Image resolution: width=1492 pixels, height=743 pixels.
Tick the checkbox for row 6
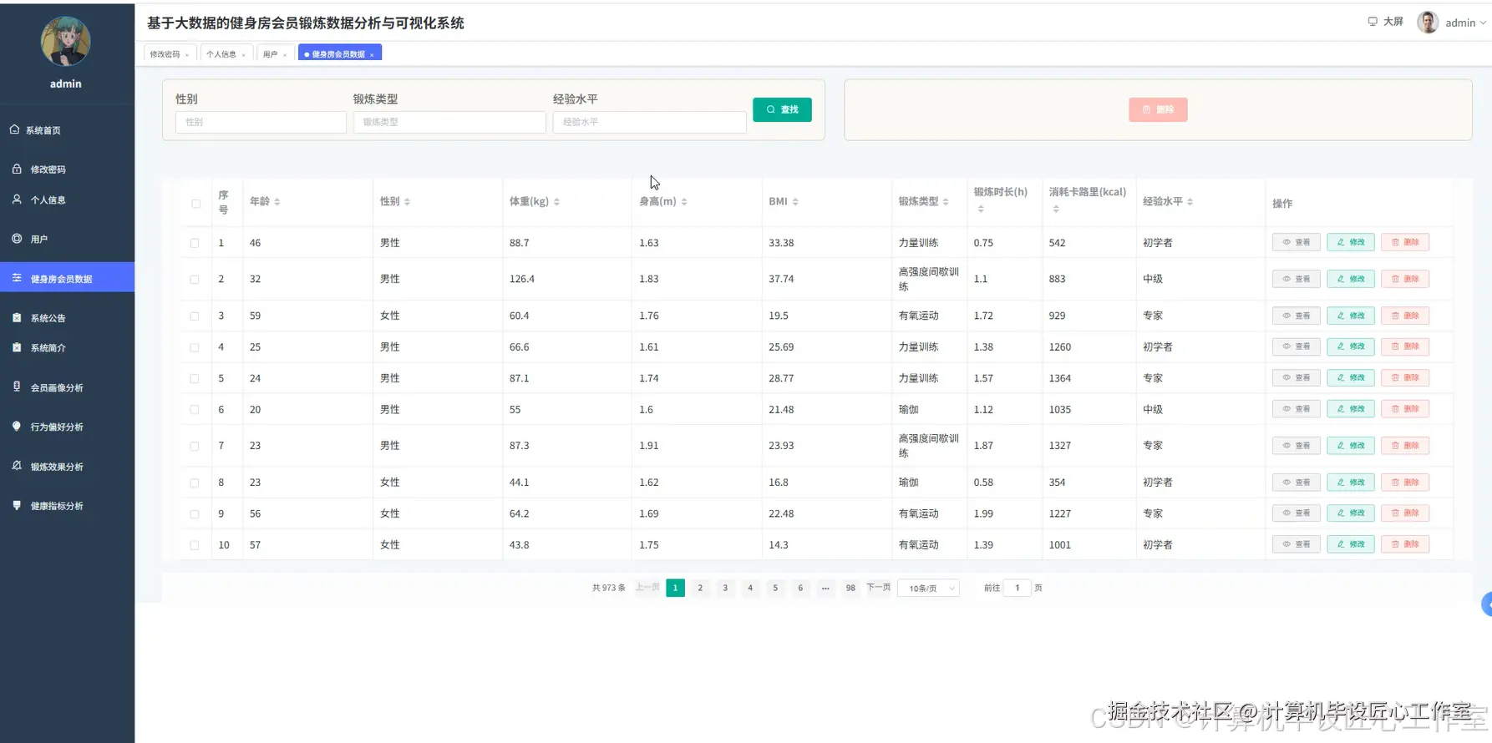(195, 410)
